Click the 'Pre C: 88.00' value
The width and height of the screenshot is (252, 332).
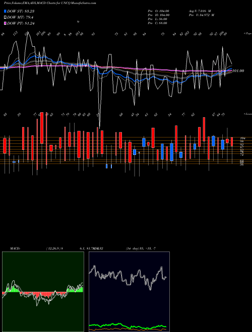coord(158,23)
